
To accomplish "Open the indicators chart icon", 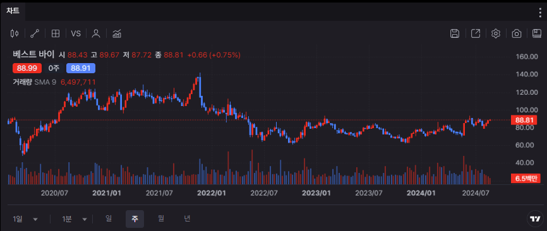I will pyautogui.click(x=117, y=33).
